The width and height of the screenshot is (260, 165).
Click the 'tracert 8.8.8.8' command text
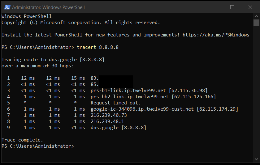98,47
